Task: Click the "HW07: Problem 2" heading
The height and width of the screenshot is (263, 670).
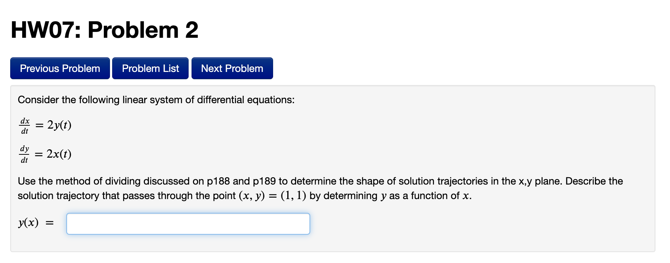Action: [x=105, y=30]
